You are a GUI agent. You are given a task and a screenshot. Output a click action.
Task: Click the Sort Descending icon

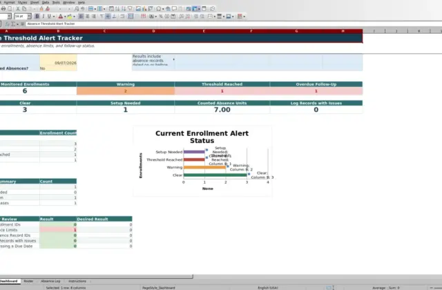(x=124, y=9)
